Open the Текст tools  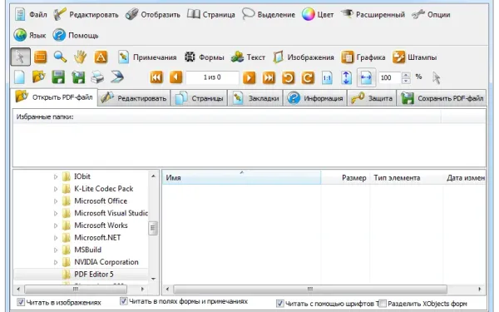coord(248,57)
